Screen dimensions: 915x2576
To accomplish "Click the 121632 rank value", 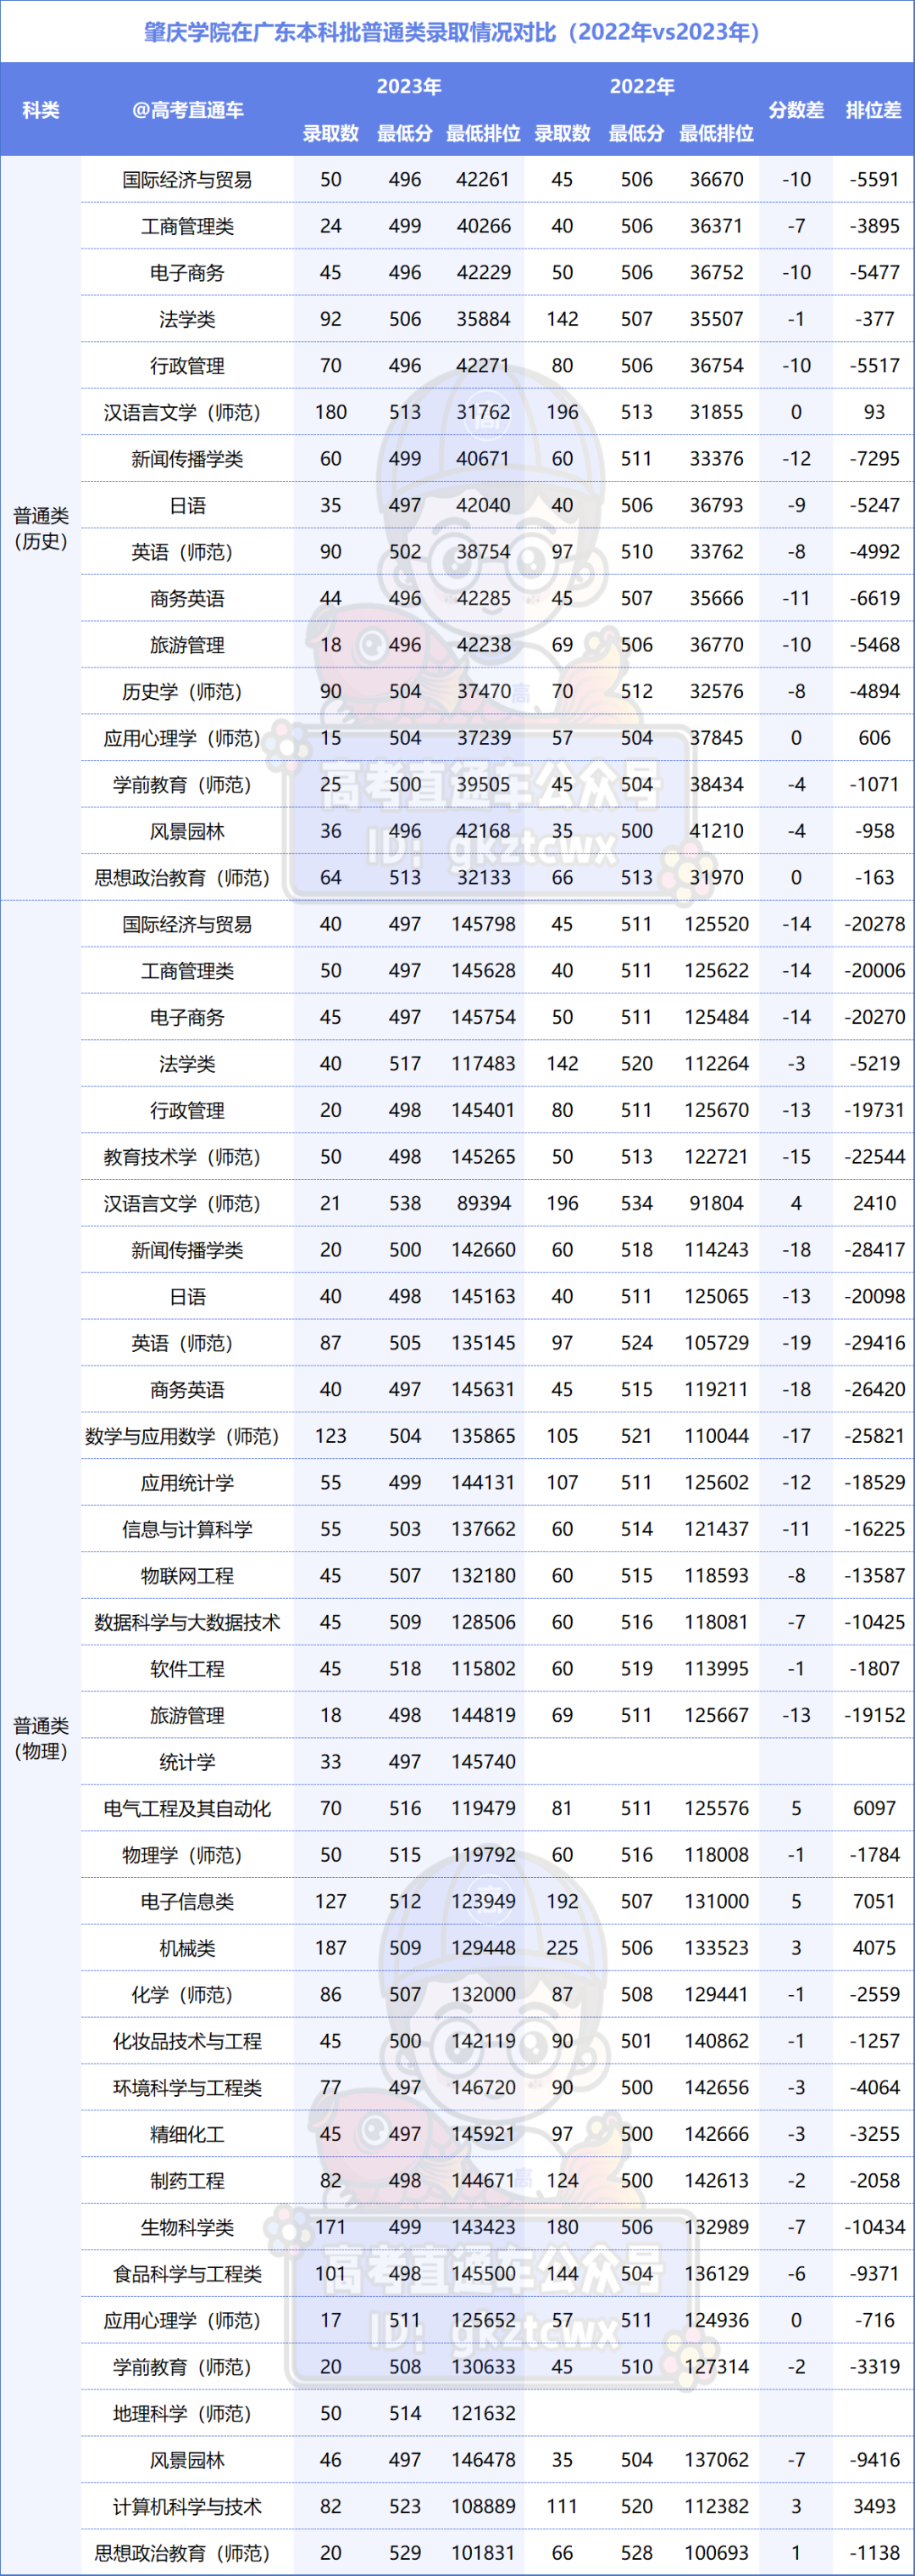I will point(484,2413).
